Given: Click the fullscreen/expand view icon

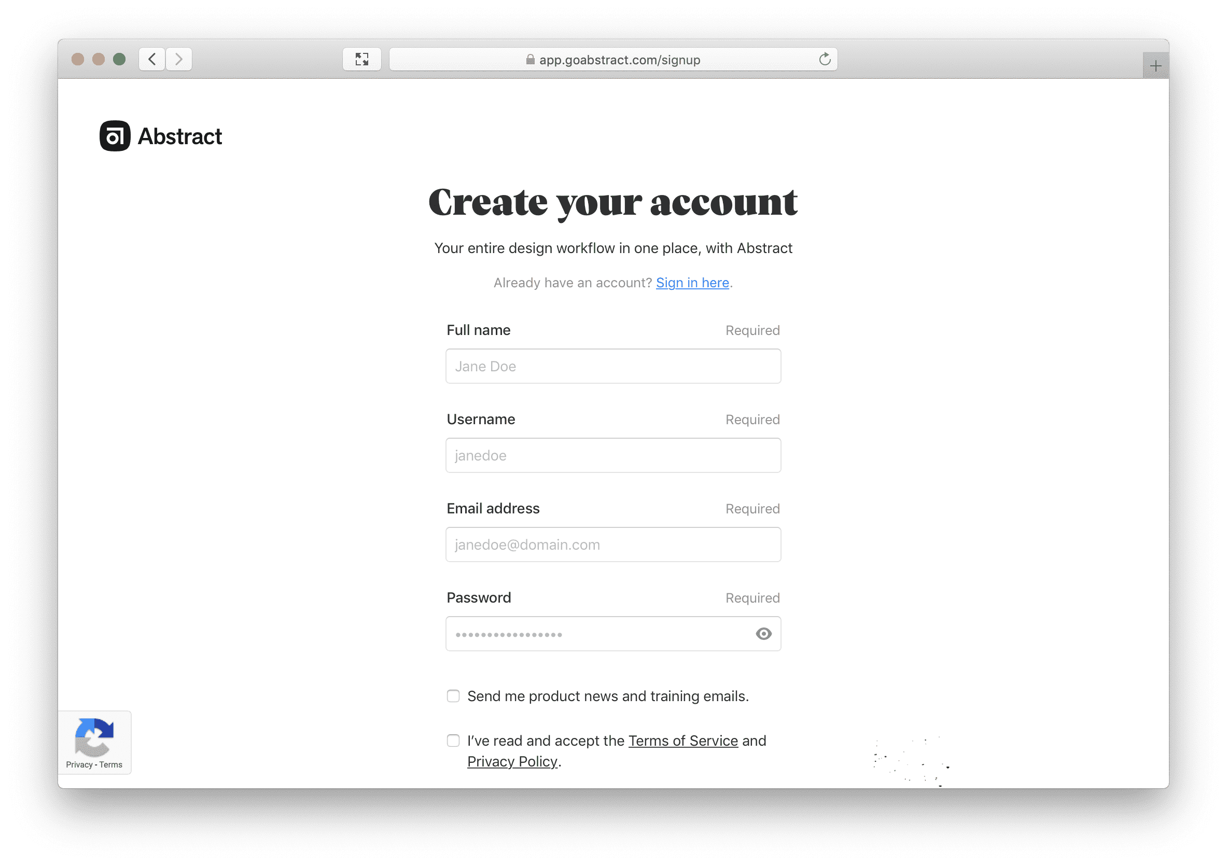Looking at the screenshot, I should tap(361, 60).
